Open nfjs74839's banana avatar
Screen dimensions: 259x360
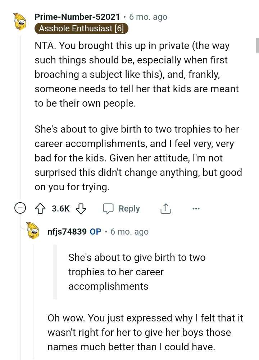[x=33, y=231]
